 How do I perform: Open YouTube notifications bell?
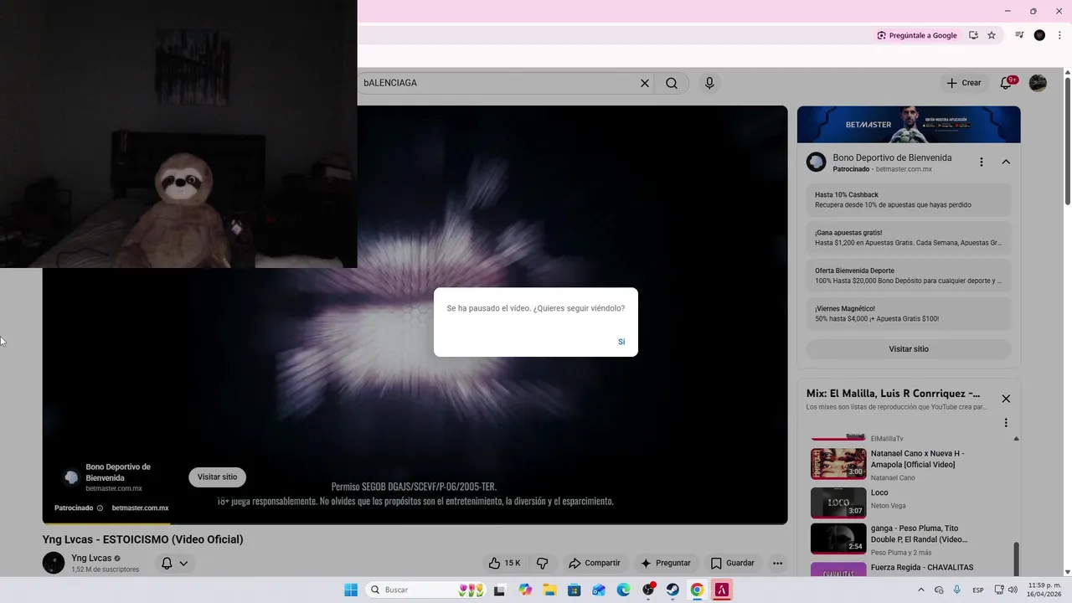tap(1006, 83)
